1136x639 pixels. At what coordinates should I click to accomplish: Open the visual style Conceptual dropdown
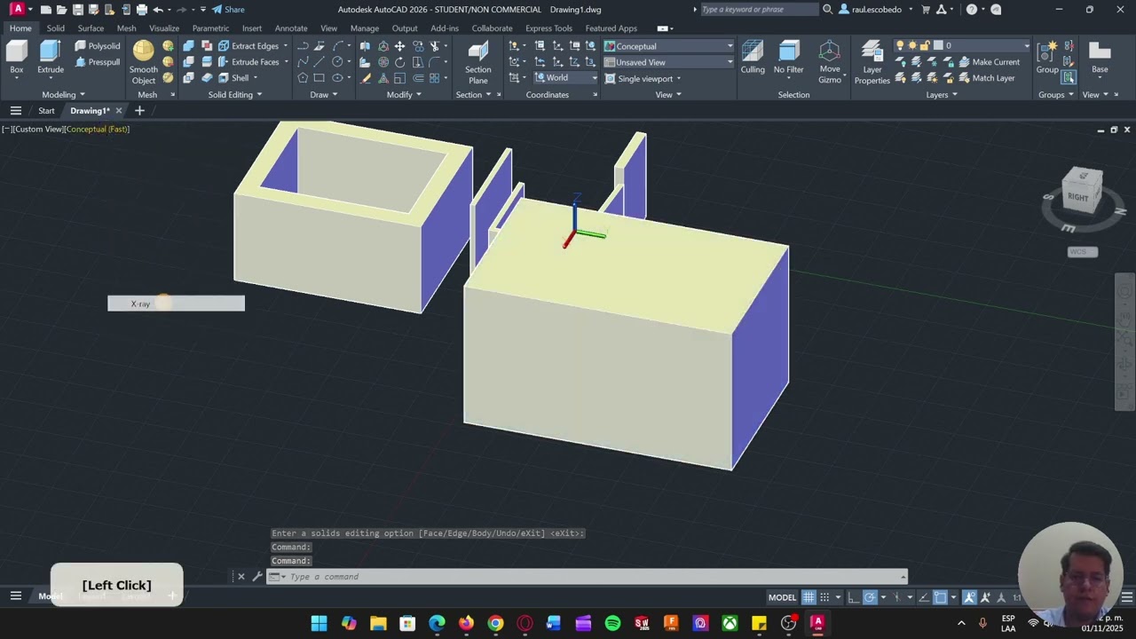coord(668,46)
